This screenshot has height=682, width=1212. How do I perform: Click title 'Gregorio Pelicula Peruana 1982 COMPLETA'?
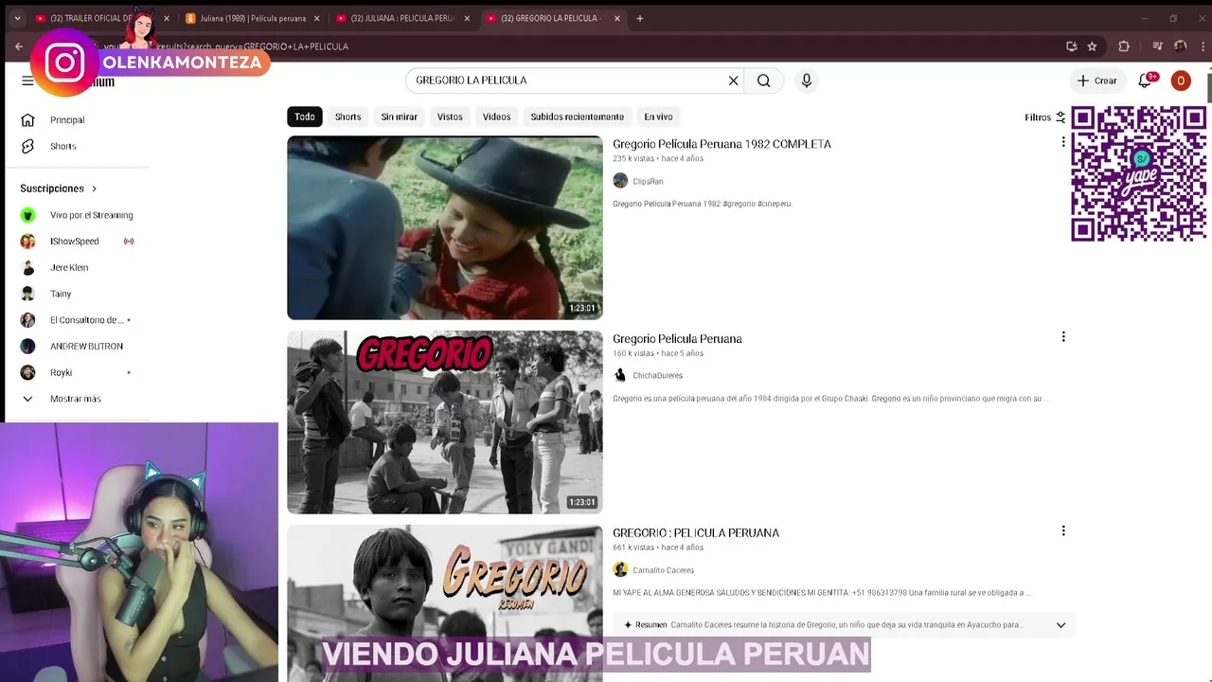tap(722, 144)
